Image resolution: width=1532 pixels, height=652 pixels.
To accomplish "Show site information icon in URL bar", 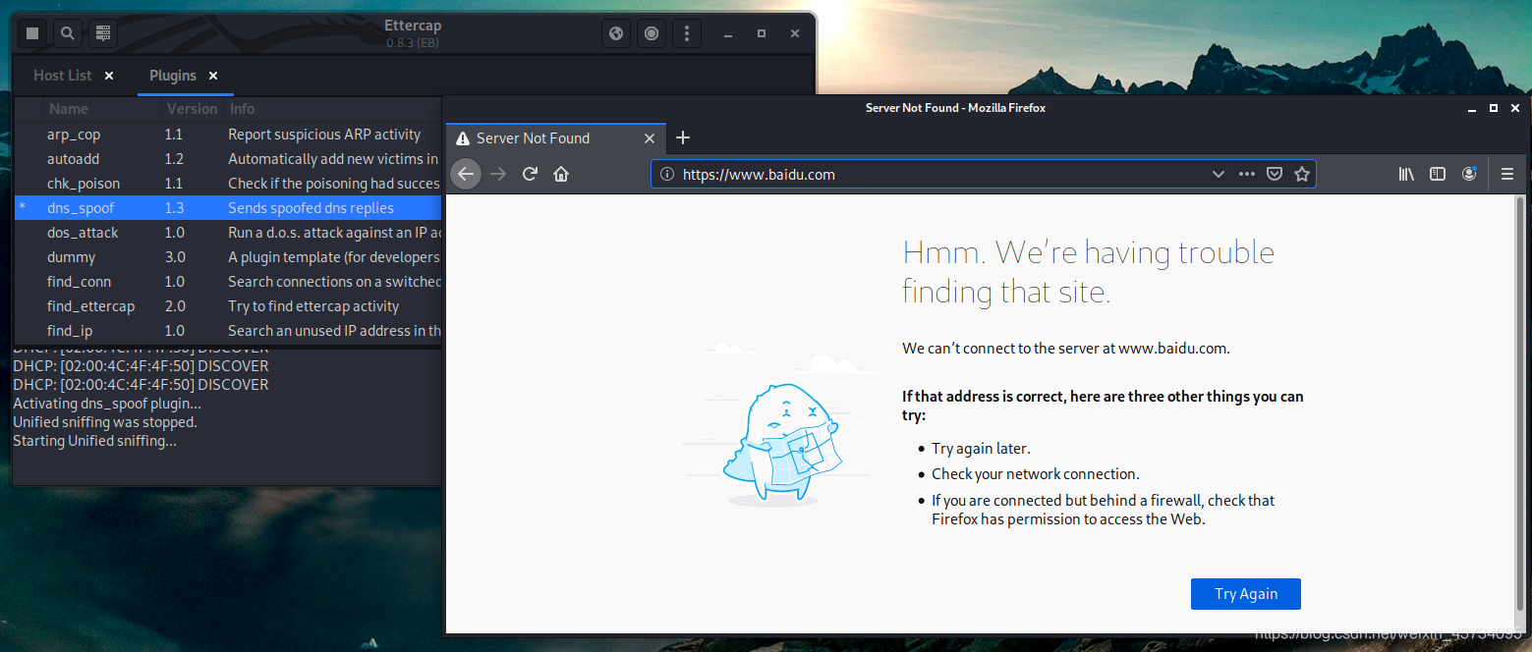I will tap(667, 174).
